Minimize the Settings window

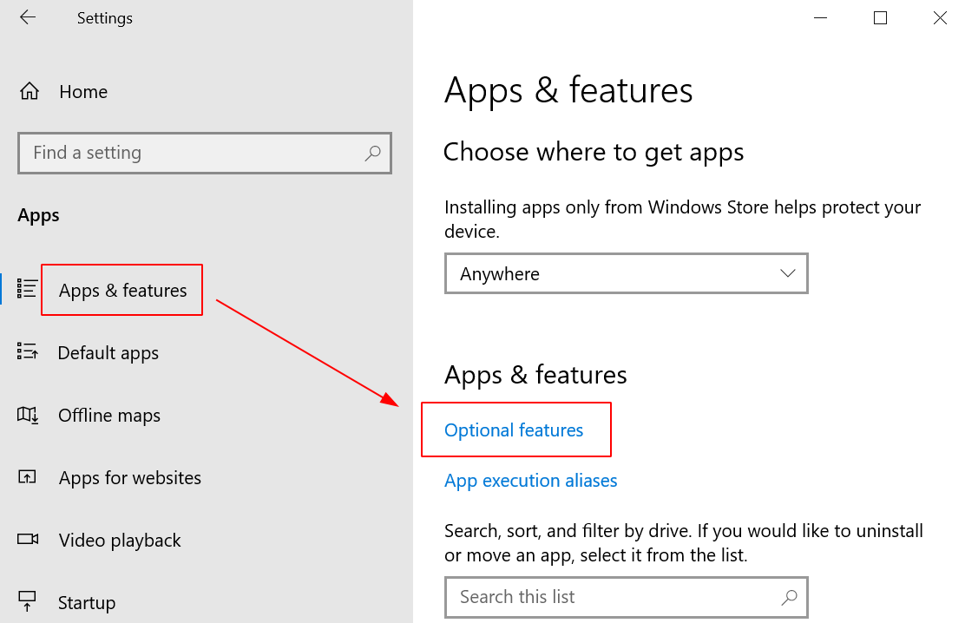click(820, 17)
